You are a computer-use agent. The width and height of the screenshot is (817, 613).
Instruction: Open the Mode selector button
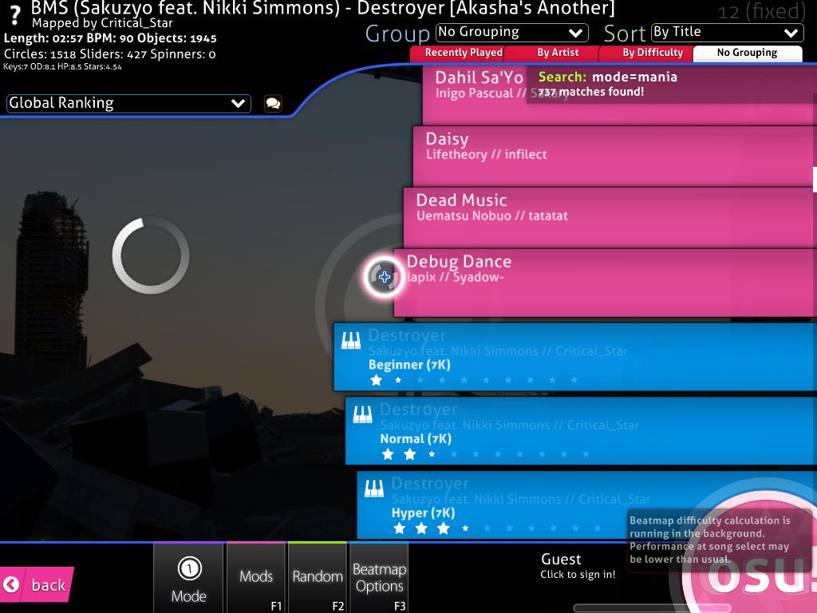(x=188, y=578)
